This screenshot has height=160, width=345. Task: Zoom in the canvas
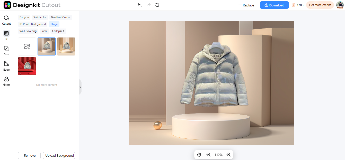click(228, 155)
